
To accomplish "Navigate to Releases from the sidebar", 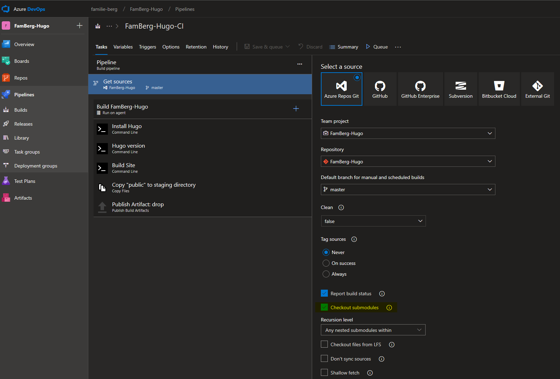I will 23,124.
